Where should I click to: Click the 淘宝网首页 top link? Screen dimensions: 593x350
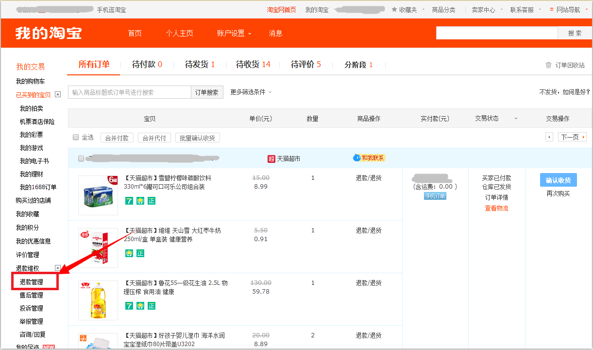[x=282, y=10]
